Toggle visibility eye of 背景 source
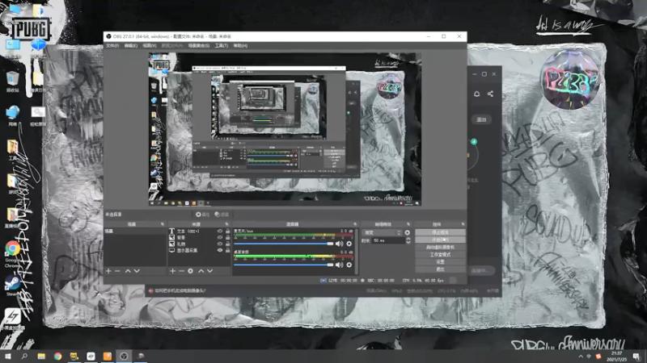 tap(220, 237)
